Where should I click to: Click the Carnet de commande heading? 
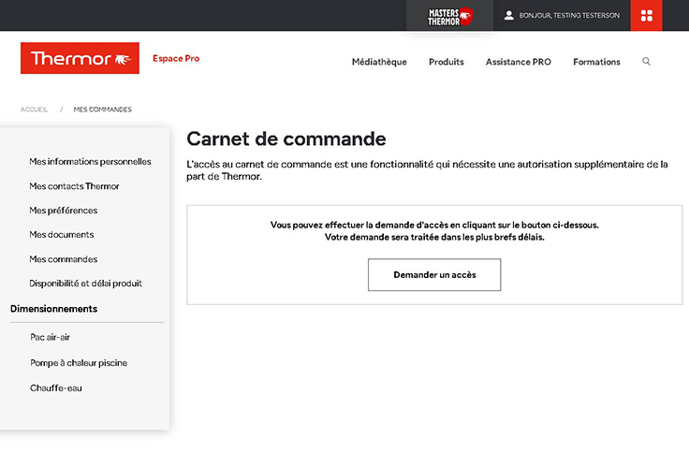pyautogui.click(x=286, y=139)
